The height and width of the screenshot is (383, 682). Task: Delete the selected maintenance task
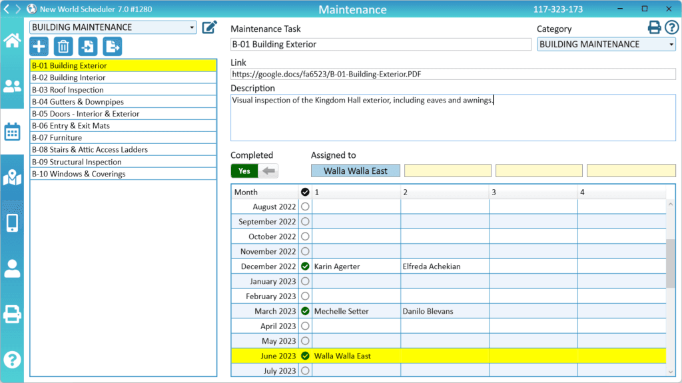(x=63, y=47)
